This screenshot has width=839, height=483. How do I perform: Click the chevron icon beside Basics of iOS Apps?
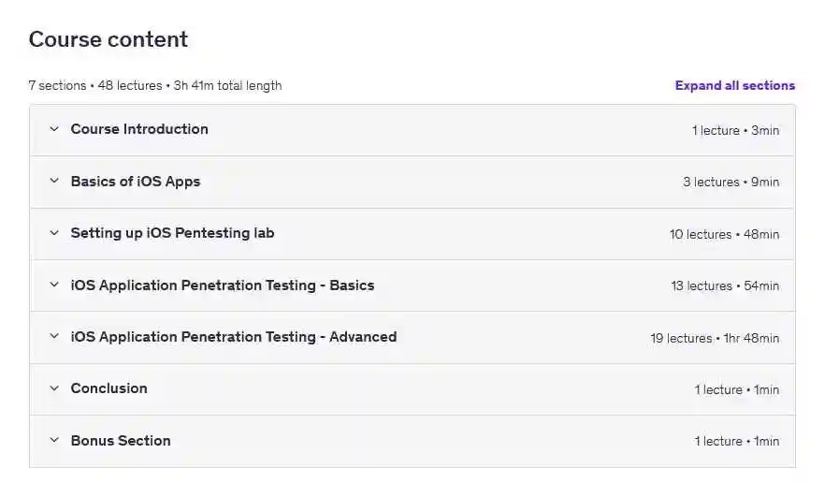point(53,182)
